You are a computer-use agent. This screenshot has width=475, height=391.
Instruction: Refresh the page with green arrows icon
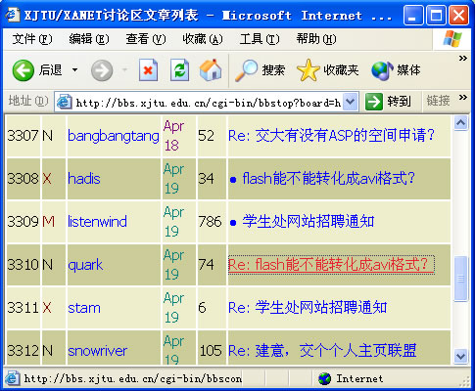coord(179,69)
